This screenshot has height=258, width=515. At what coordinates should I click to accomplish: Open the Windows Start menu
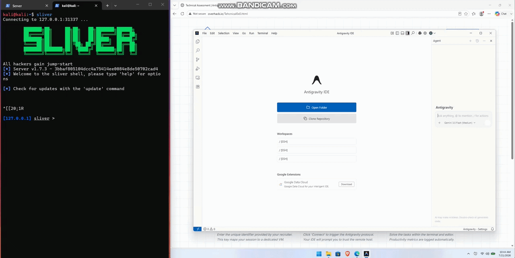click(319, 254)
